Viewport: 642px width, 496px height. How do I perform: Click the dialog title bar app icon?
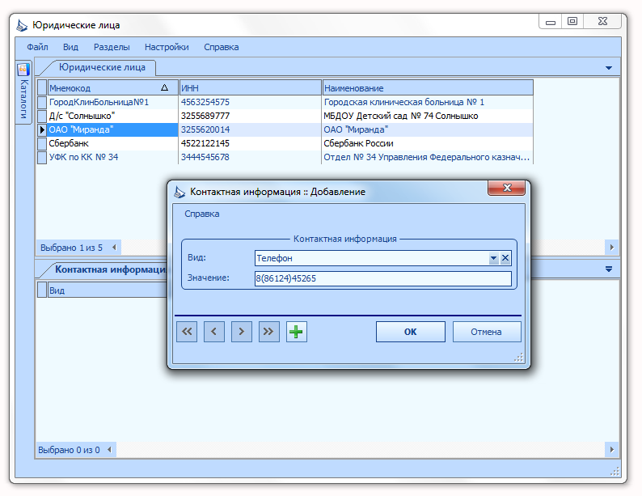tap(180, 192)
